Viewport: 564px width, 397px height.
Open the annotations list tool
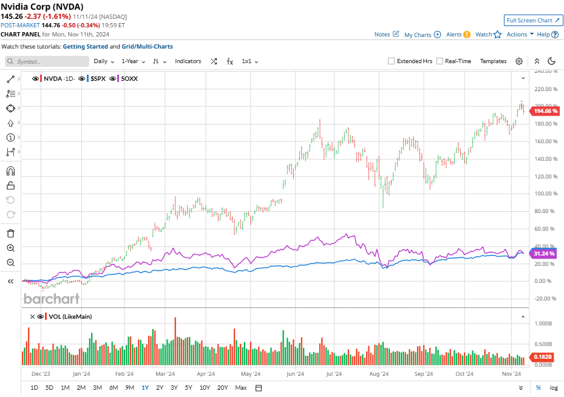tap(11, 93)
